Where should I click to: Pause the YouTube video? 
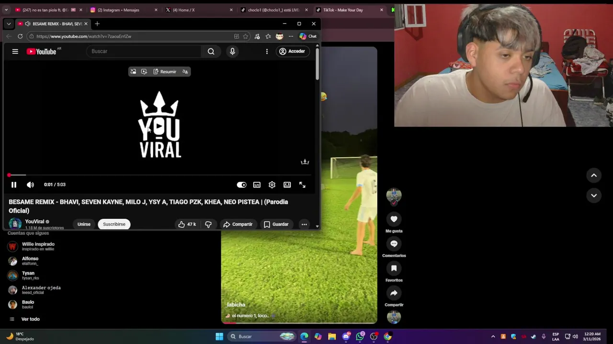coord(14,185)
